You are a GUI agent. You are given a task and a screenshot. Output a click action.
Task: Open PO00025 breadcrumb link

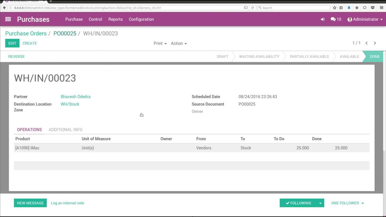click(65, 33)
